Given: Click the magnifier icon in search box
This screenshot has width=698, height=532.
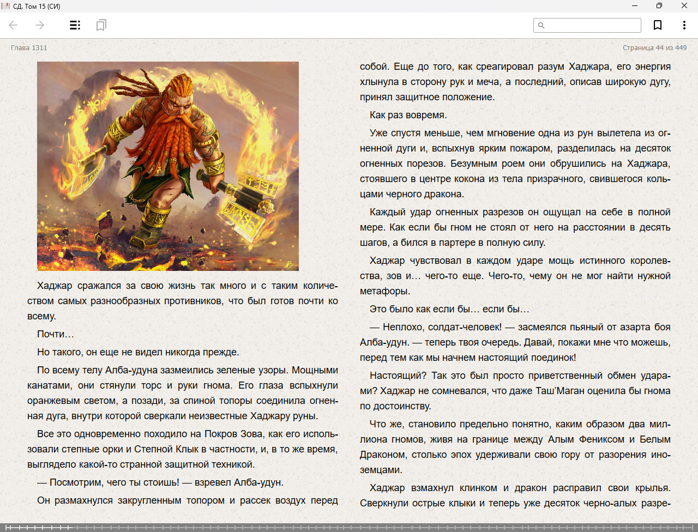Looking at the screenshot, I should point(541,25).
